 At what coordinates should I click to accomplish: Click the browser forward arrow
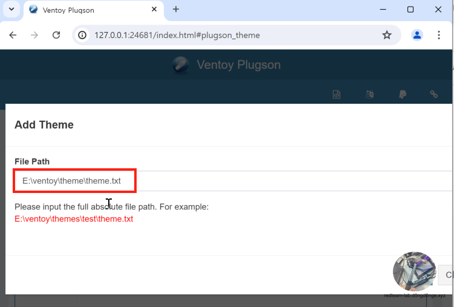[x=34, y=35]
